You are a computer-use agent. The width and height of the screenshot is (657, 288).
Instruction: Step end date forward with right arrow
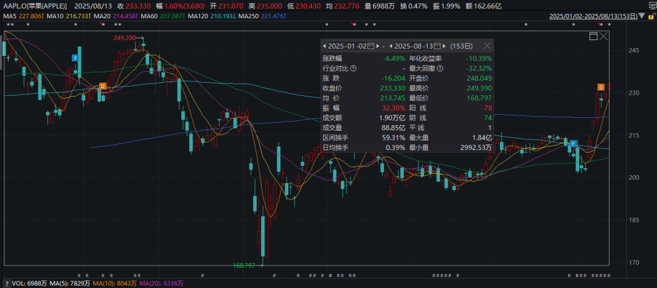click(445, 46)
